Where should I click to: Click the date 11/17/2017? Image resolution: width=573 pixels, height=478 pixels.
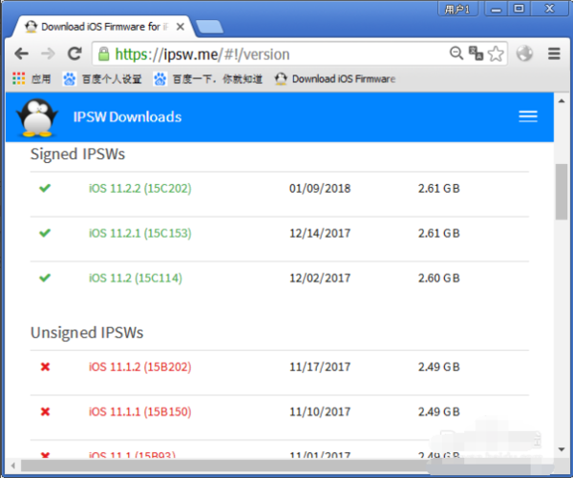320,367
